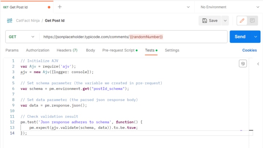Click the HTTP collection icon beside CatFact Ninja
Viewport: 263px width, 148px height.
[x=9, y=21]
